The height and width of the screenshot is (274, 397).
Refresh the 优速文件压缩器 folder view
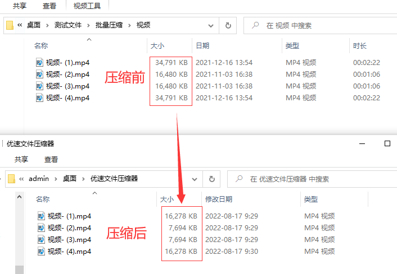pyautogui.click(x=211, y=179)
